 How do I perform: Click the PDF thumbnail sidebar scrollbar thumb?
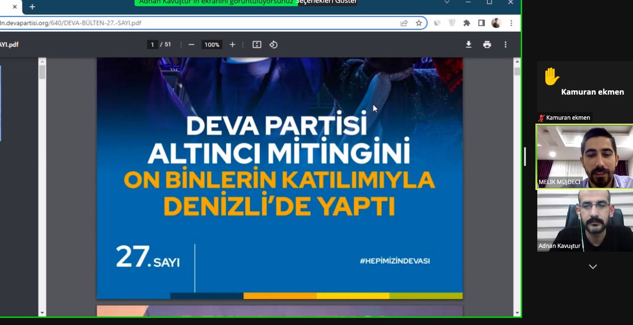pos(42,72)
